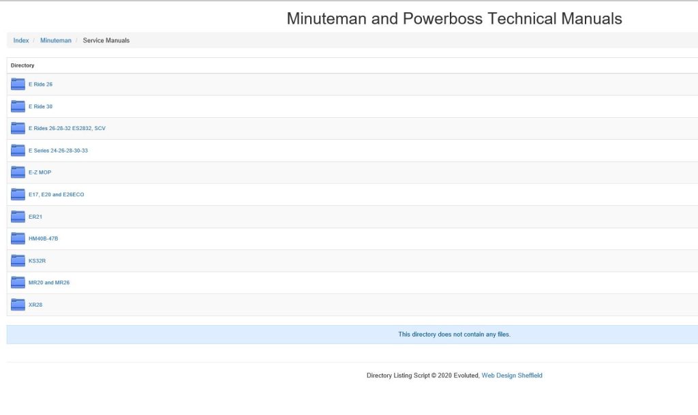Browse the E Series 24-26-28-30-33 folder
The image size is (698, 415).
pyautogui.click(x=58, y=151)
